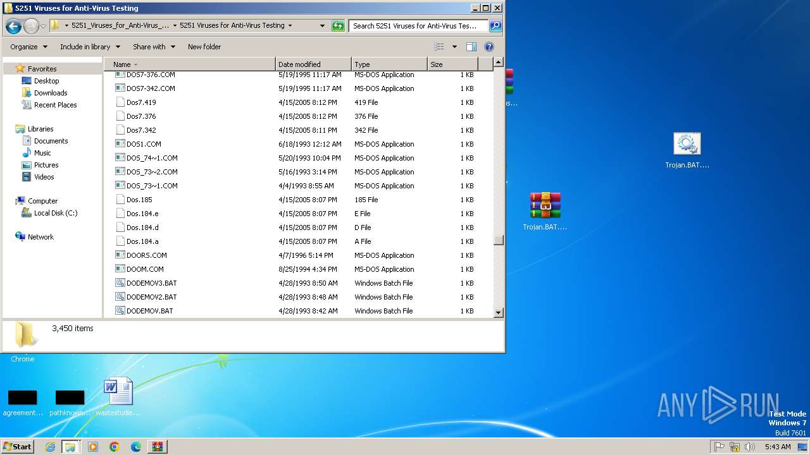Select file DOS7-342.COM
810x455 pixels.
coord(151,88)
